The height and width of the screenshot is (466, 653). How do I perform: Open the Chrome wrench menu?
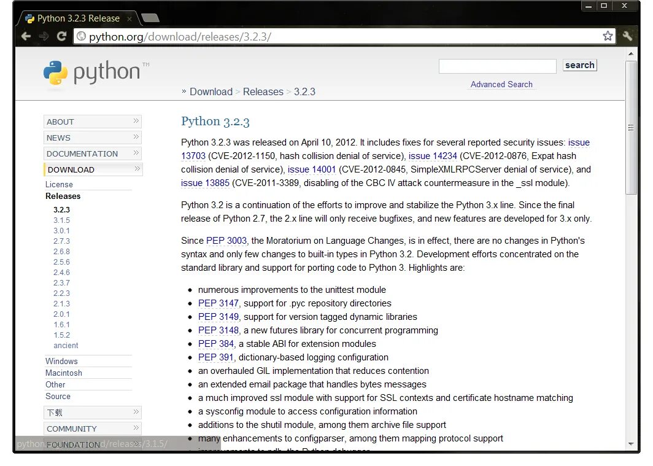pyautogui.click(x=628, y=36)
